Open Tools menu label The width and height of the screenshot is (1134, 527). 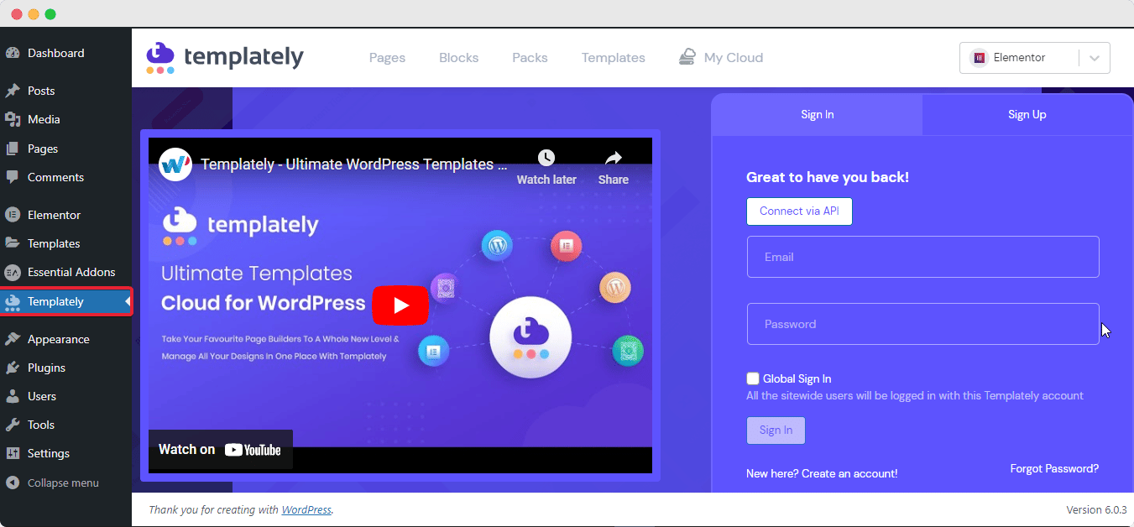pyautogui.click(x=41, y=425)
